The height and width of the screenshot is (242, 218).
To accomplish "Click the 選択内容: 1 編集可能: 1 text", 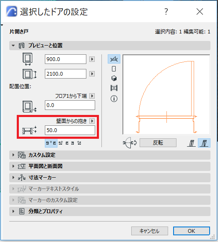I will point(183,32).
